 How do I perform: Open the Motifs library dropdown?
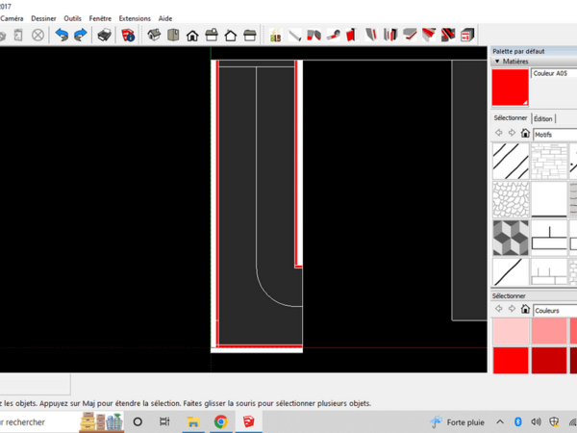[555, 134]
